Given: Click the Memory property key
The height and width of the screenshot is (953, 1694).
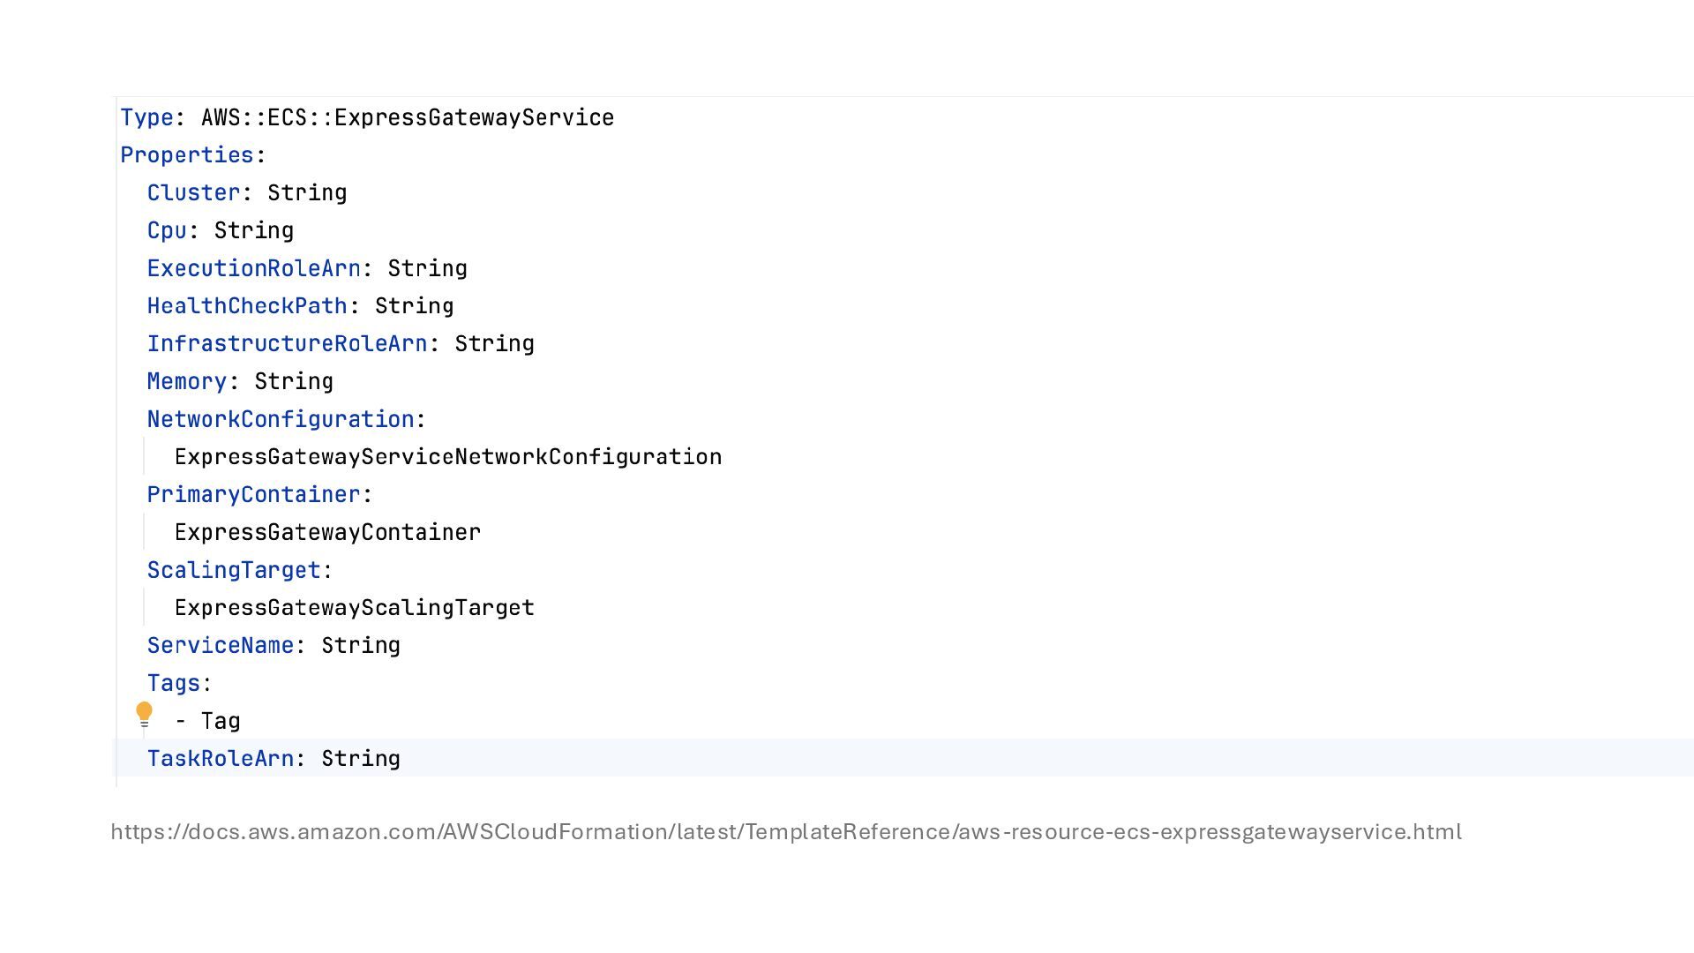Looking at the screenshot, I should 186,382.
